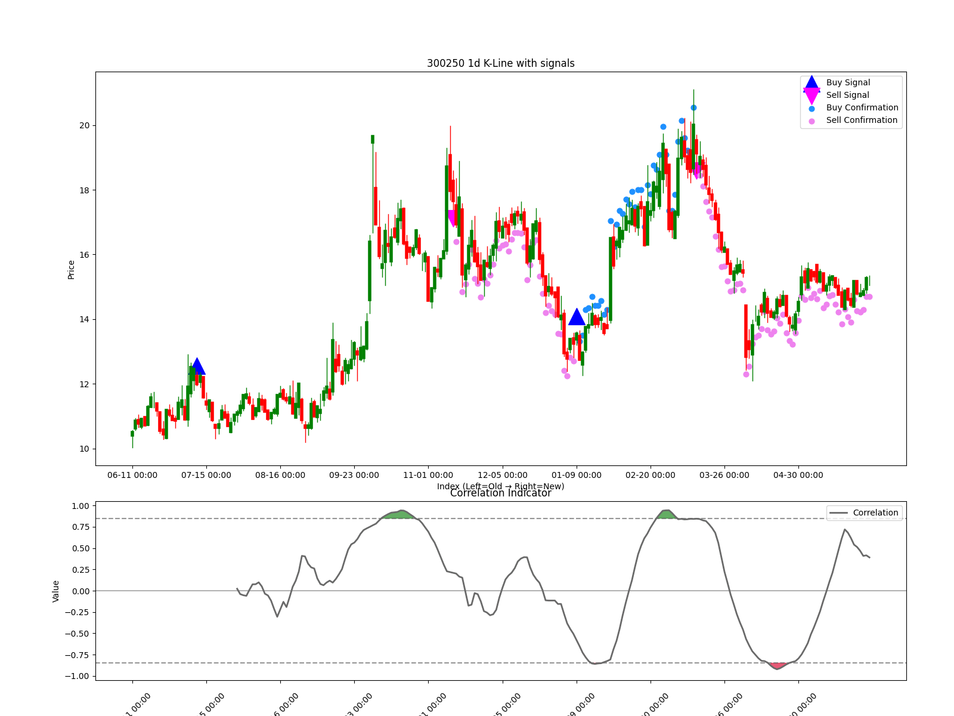The image size is (954, 716).
Task: Click the blue Buy Signal triangle in legend
Action: tap(811, 83)
